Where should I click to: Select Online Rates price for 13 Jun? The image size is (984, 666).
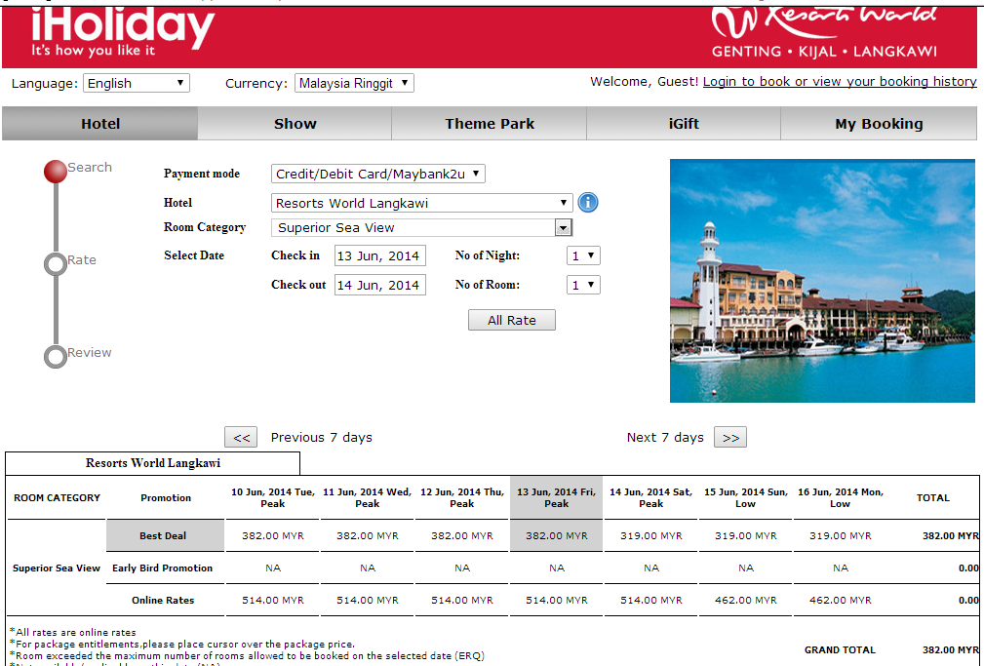click(557, 600)
